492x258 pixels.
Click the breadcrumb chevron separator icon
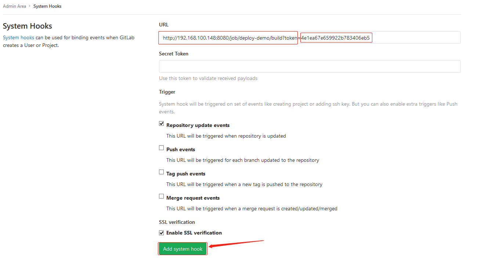(x=30, y=6)
